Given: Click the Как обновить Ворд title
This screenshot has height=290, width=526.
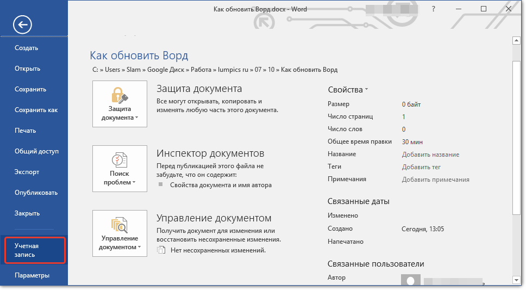Looking at the screenshot, I should [139, 55].
